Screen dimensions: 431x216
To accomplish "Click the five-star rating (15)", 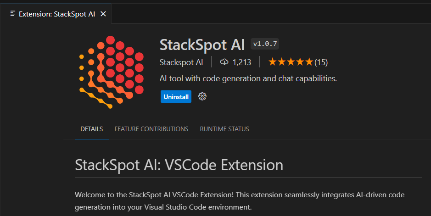I will 298,62.
